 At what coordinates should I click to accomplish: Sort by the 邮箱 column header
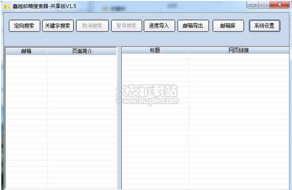click(x=26, y=51)
